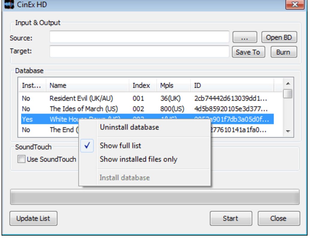Browse for source with the ... button
310x238 pixels.
point(245,37)
